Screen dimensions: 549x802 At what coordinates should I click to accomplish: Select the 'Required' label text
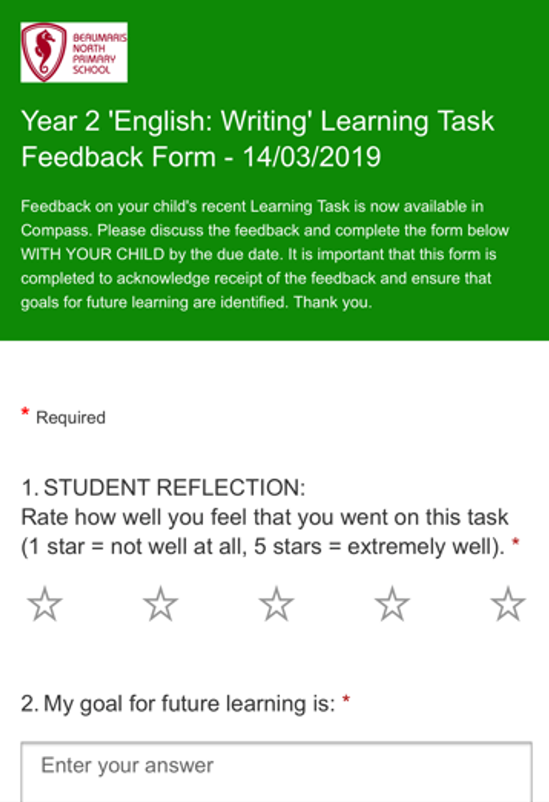click(x=70, y=418)
